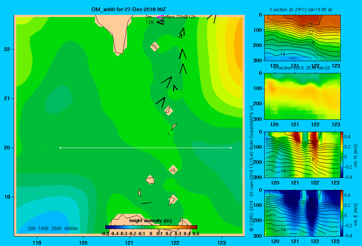
Task: Click longitude tick "123" on main map's bottom axis
Action: coord(222,242)
